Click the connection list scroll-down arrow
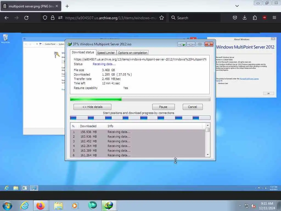This screenshot has height=211, width=281. point(208,154)
